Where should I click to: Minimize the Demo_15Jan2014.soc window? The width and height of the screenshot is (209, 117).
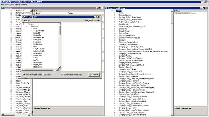coord(201,8)
